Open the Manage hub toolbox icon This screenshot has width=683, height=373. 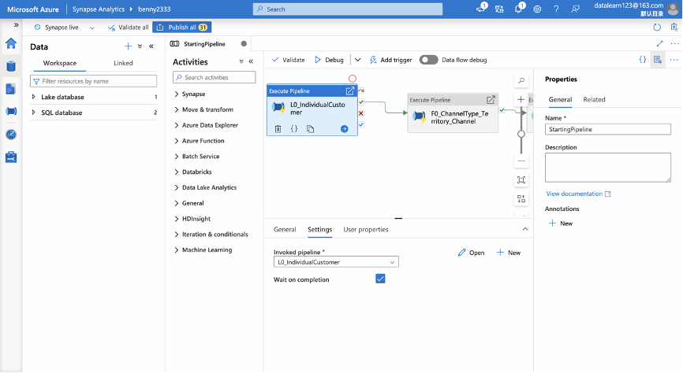(11, 157)
